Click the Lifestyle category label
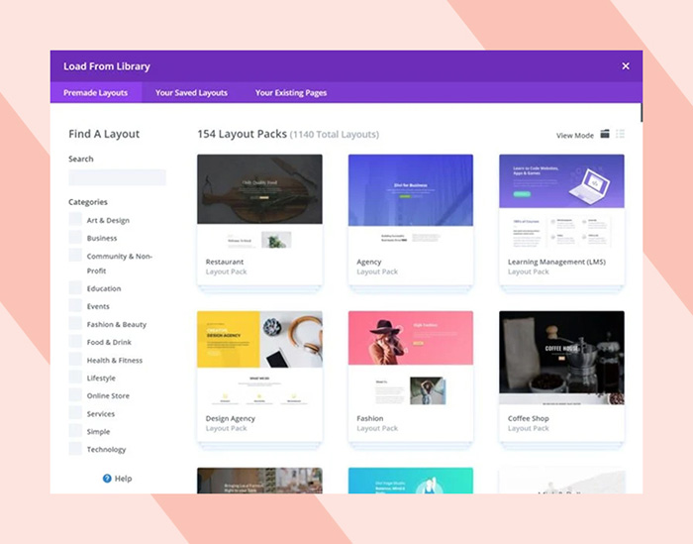This screenshot has height=544, width=693. pos(101,379)
